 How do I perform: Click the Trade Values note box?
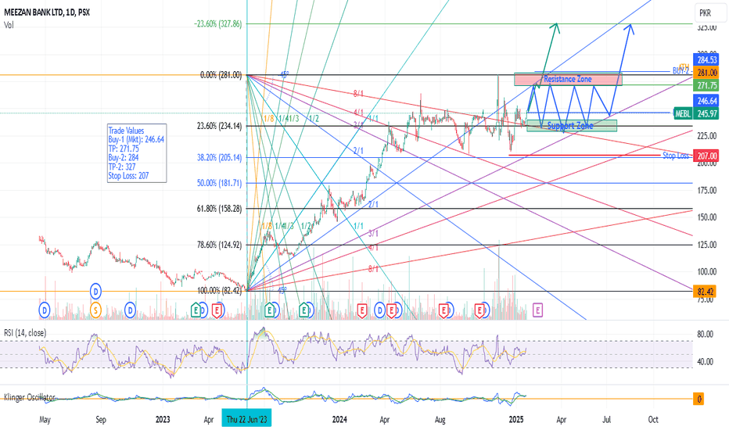(137, 153)
